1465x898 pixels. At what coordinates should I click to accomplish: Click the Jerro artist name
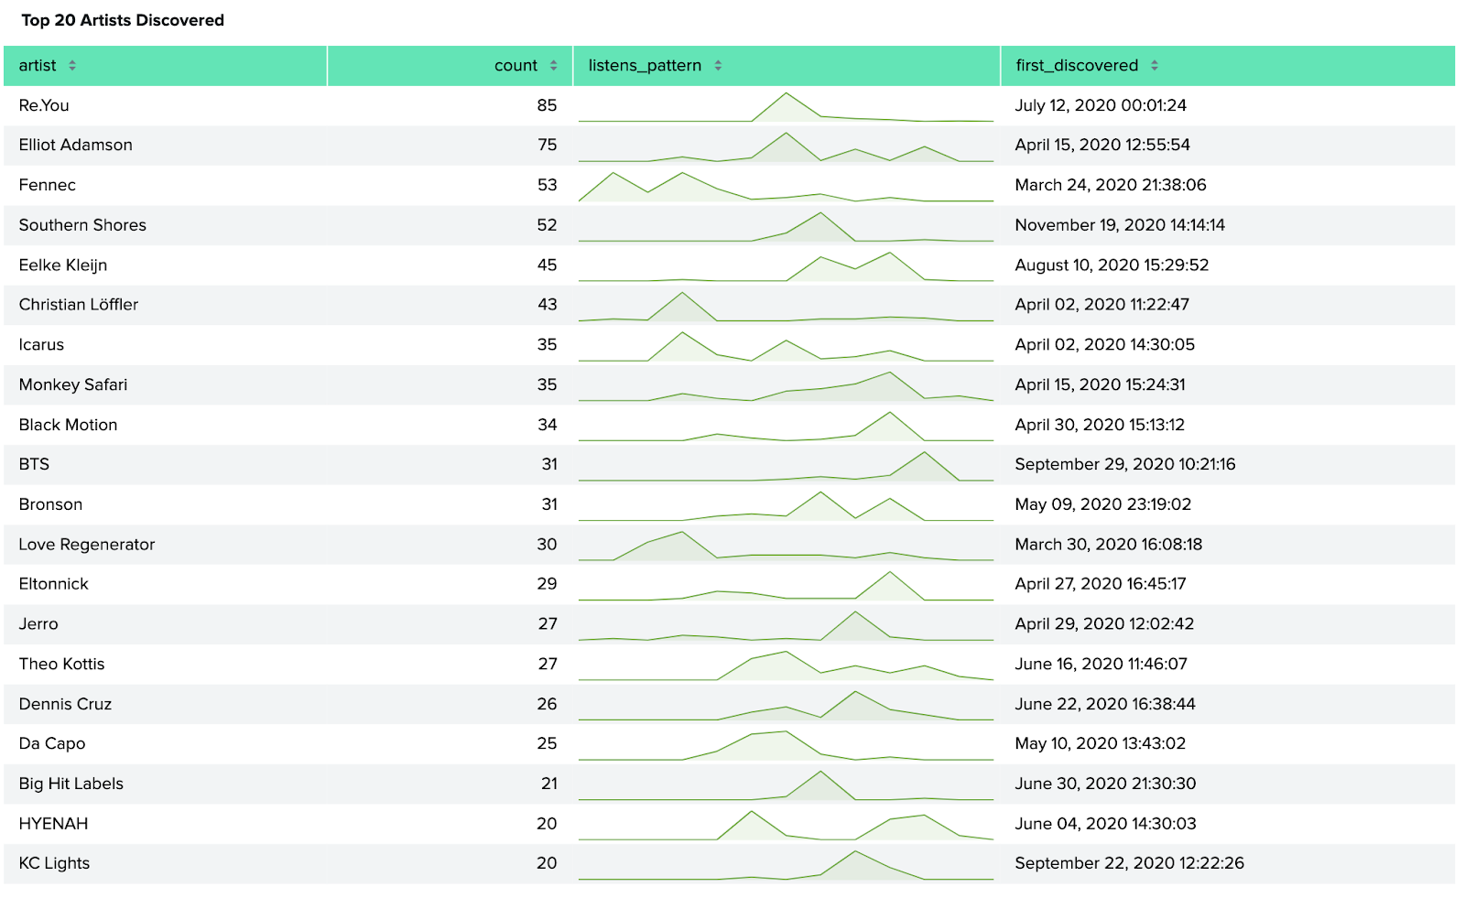point(38,624)
